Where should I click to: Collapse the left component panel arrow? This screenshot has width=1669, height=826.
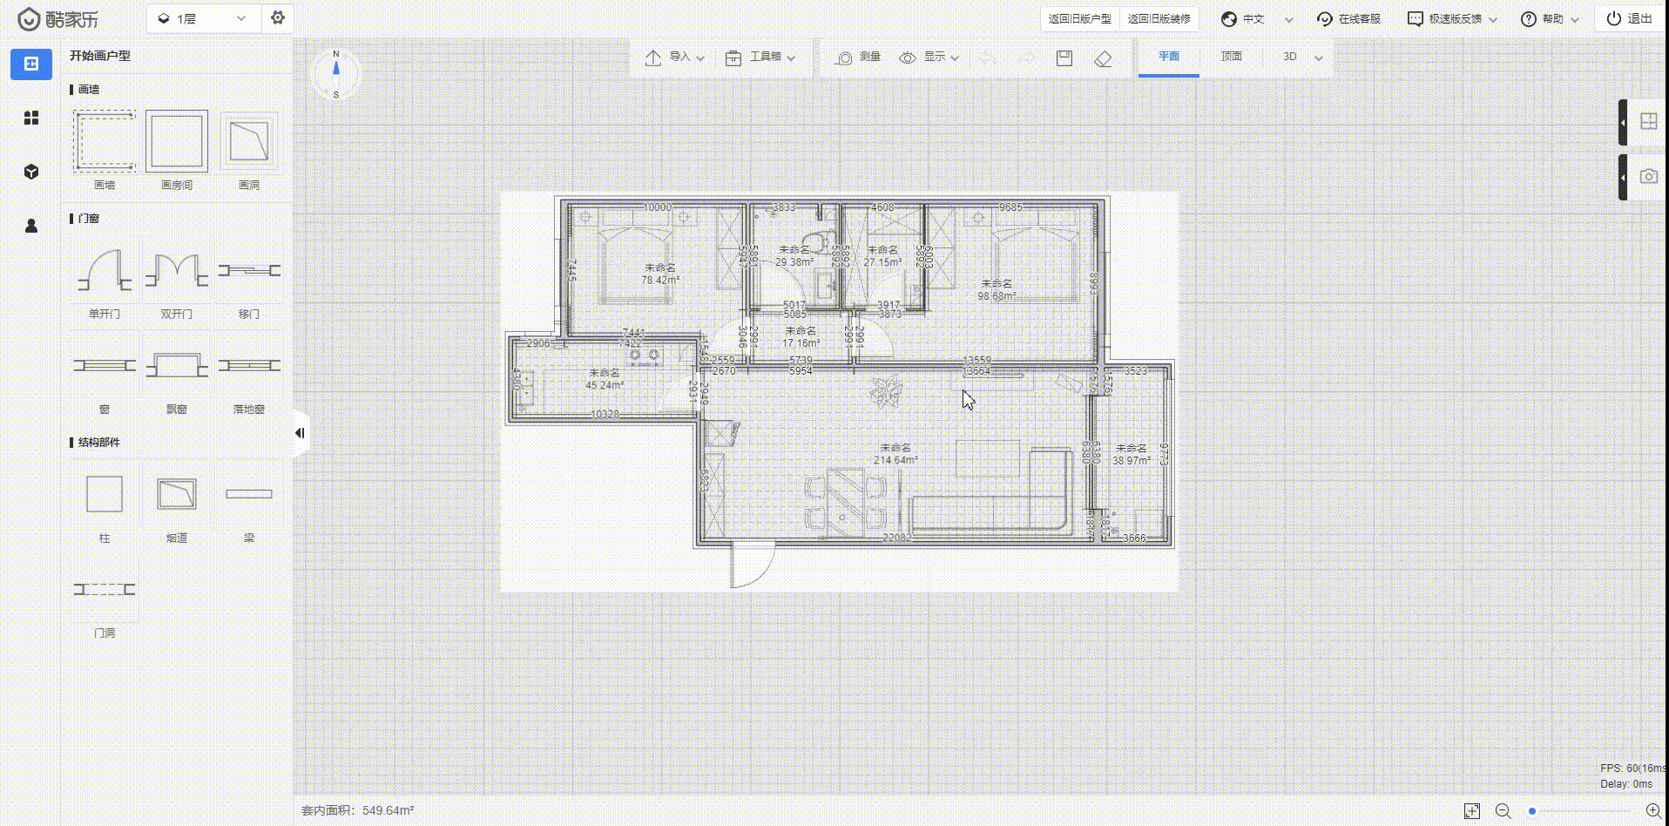(x=301, y=433)
